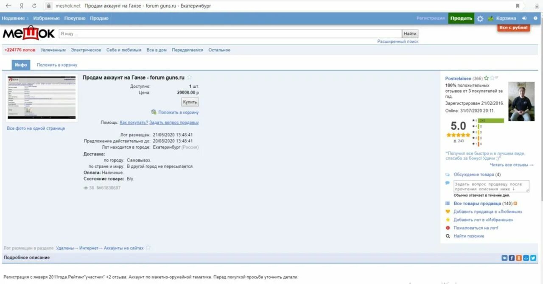Click the Купить button

[190, 102]
